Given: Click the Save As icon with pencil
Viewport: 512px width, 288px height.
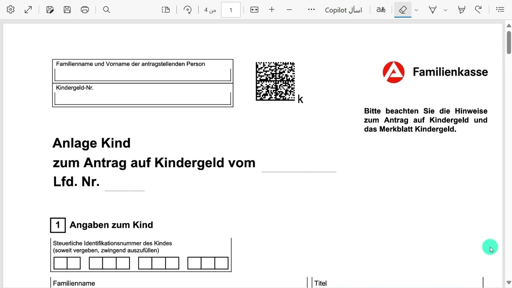Looking at the screenshot, I should [x=50, y=10].
